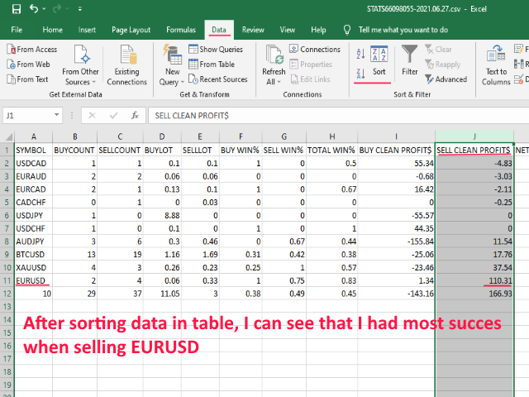This screenshot has width=529, height=397.
Task: Click the From Access icon
Action: 12,50
